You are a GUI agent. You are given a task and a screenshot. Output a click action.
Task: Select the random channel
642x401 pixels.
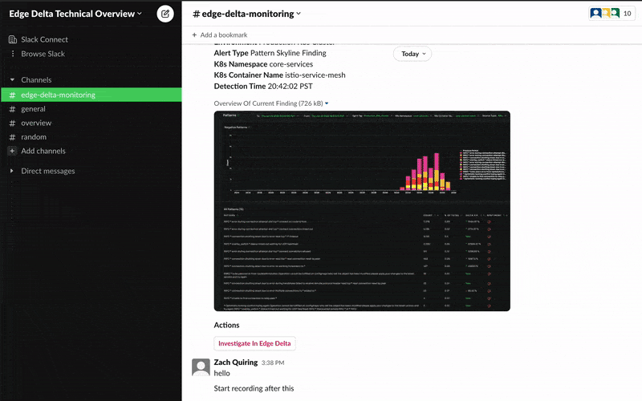(34, 137)
